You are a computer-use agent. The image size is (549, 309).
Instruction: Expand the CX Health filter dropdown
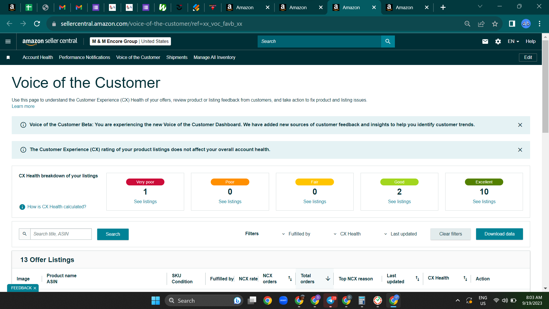point(347,234)
